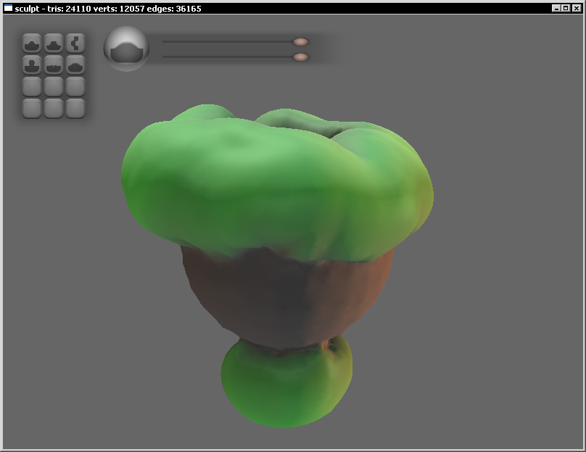The image size is (586, 452).
Task: Click the sculpt window title bar text
Action: (x=108, y=9)
